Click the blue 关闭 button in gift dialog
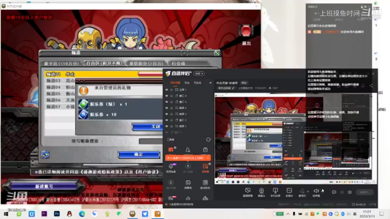This screenshot has height=219, width=390. [x=148, y=127]
